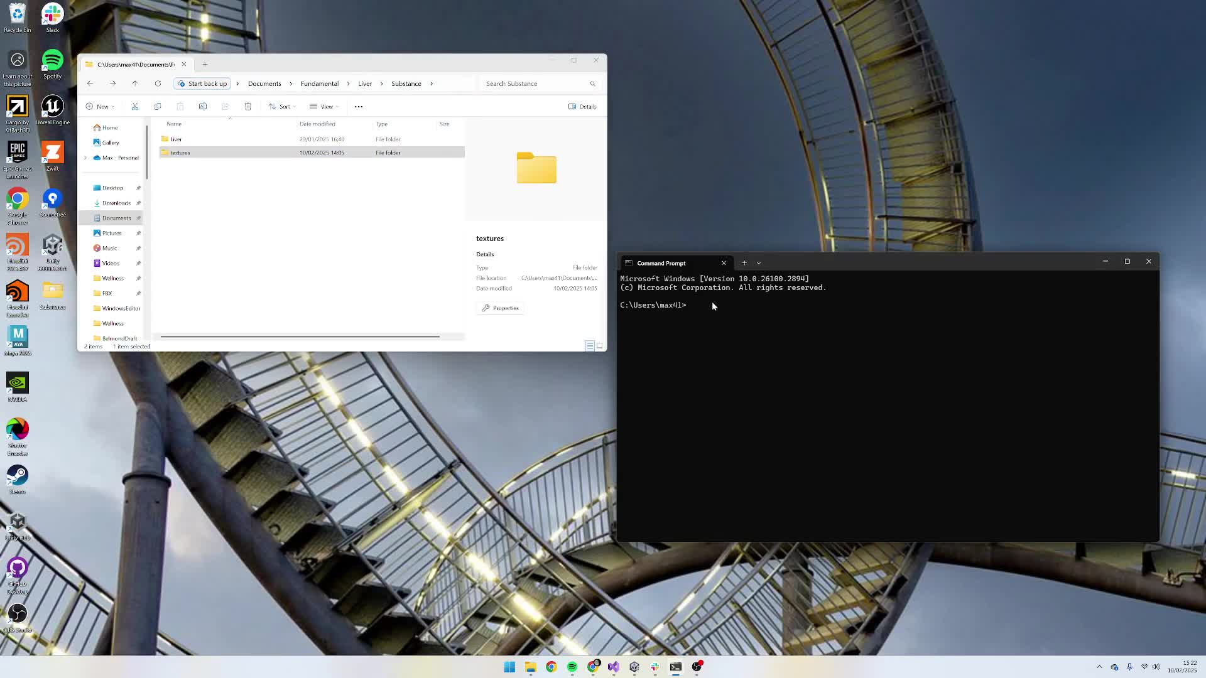The width and height of the screenshot is (1206, 678).
Task: Open the Command Prompt tab dropdown arrow
Action: click(759, 263)
